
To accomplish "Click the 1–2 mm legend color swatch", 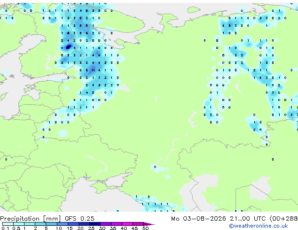I will [x=30, y=224].
